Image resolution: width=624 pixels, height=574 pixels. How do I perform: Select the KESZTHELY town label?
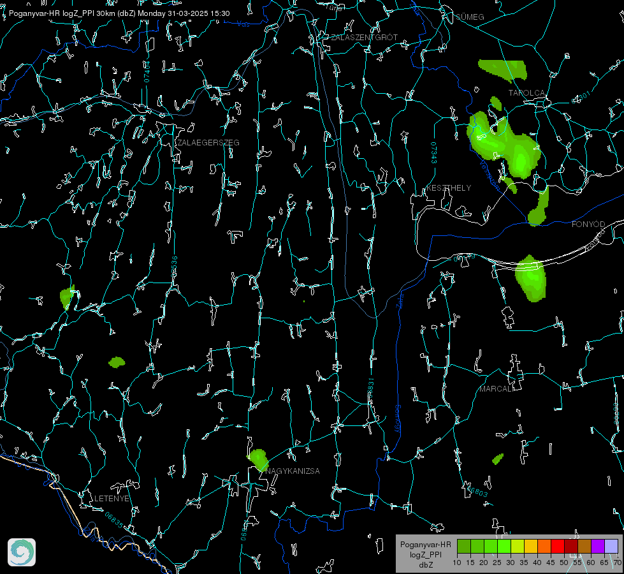coord(449,188)
